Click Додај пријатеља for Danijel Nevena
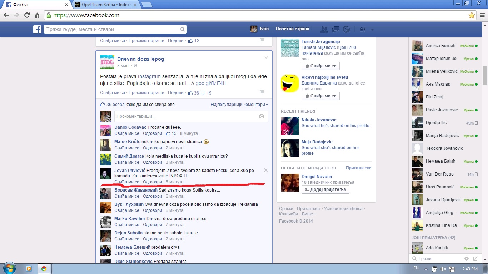Image resolution: width=488 pixels, height=274 pixels. pos(325,189)
